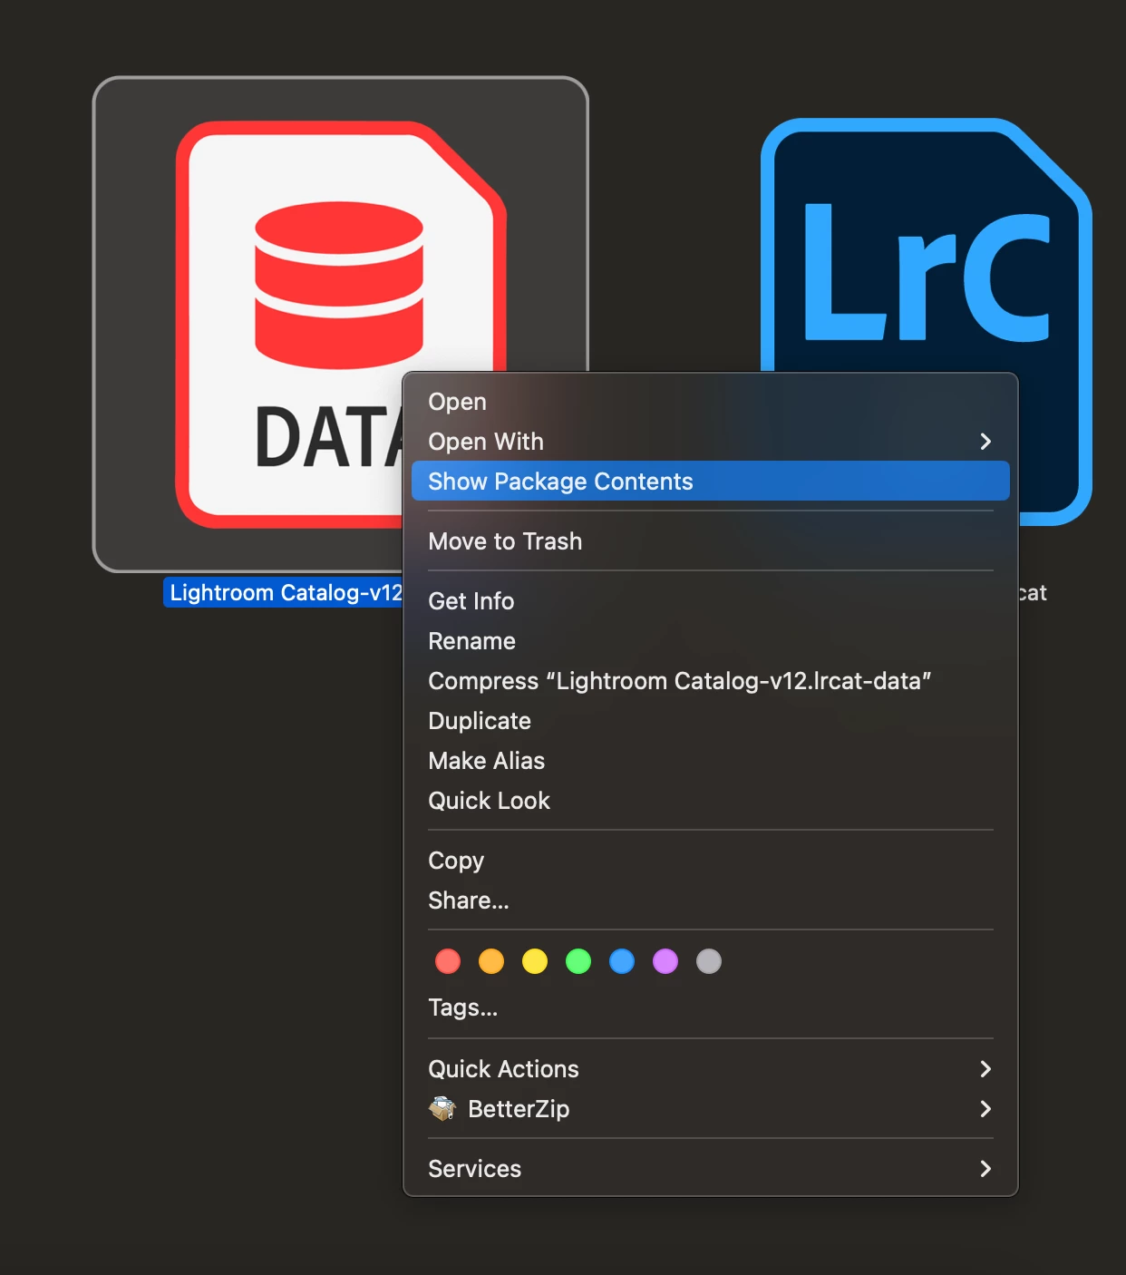Screen dimensions: 1126x1275
Task: Open the Share… option
Action: click(711, 900)
